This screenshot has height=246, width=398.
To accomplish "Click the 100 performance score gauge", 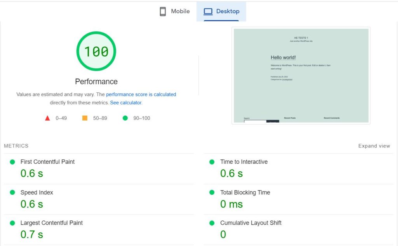I will coord(96,51).
